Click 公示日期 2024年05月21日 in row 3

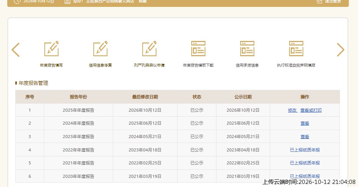tap(243, 137)
